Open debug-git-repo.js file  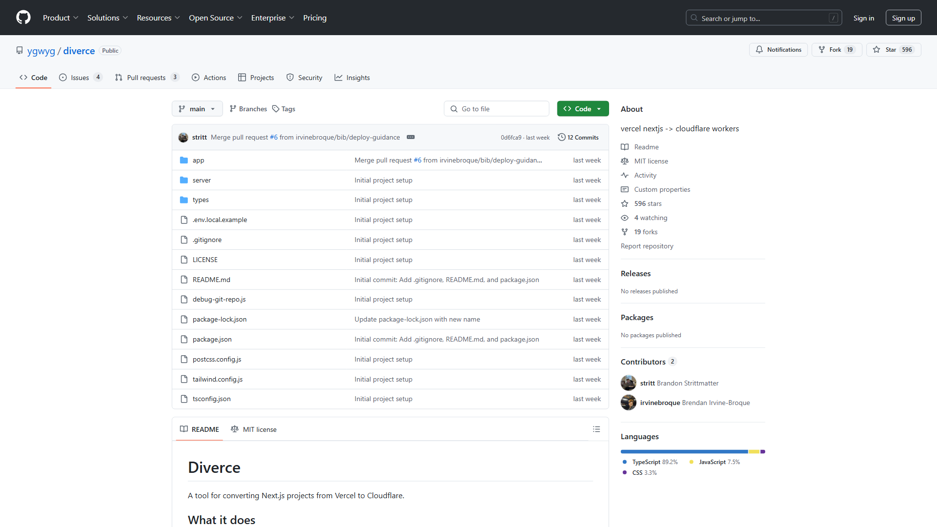219,299
